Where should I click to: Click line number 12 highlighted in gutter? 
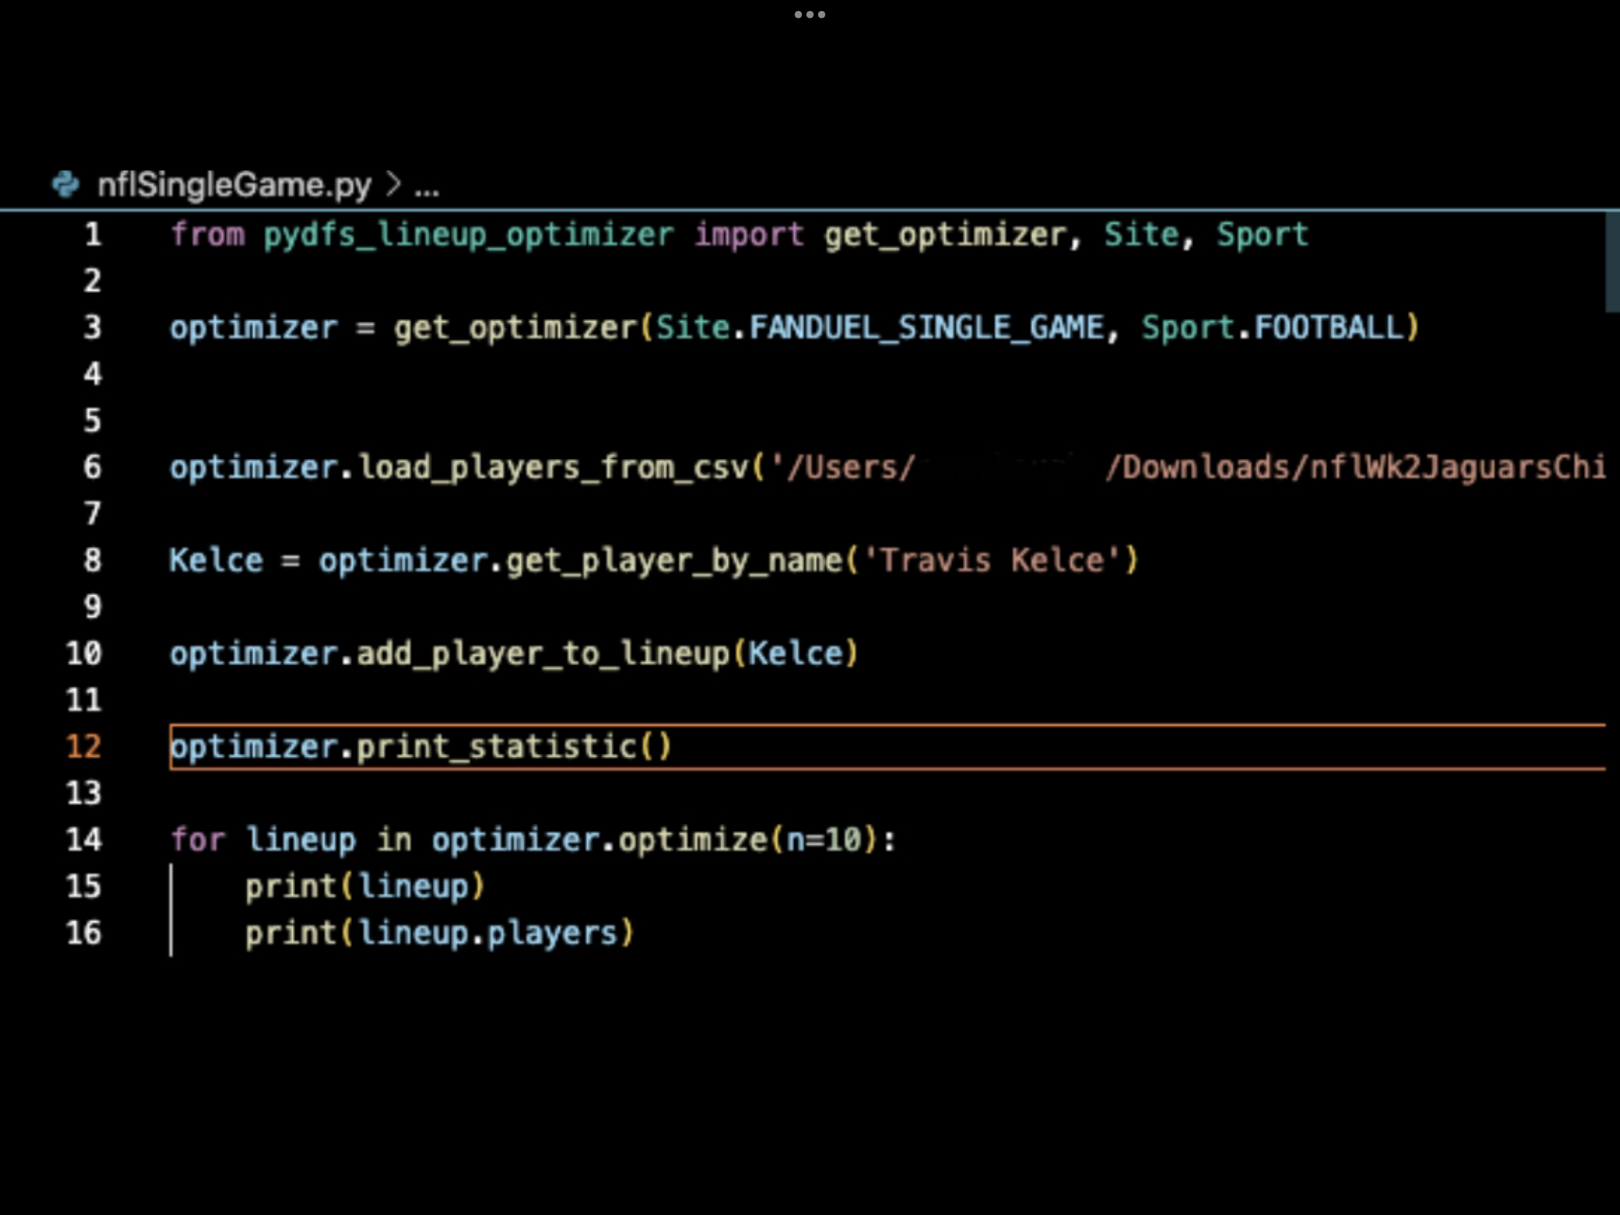pyautogui.click(x=84, y=747)
